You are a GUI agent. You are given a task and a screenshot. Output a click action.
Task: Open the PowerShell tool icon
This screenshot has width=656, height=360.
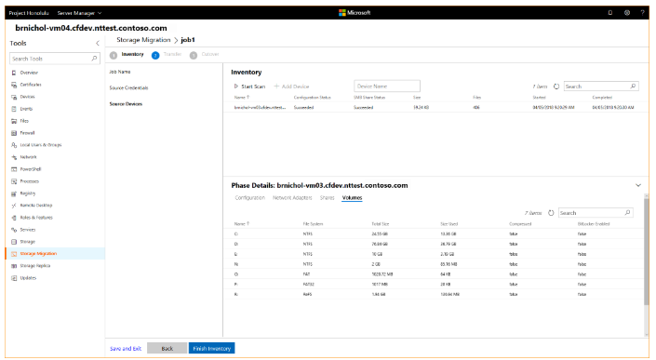(x=14, y=169)
